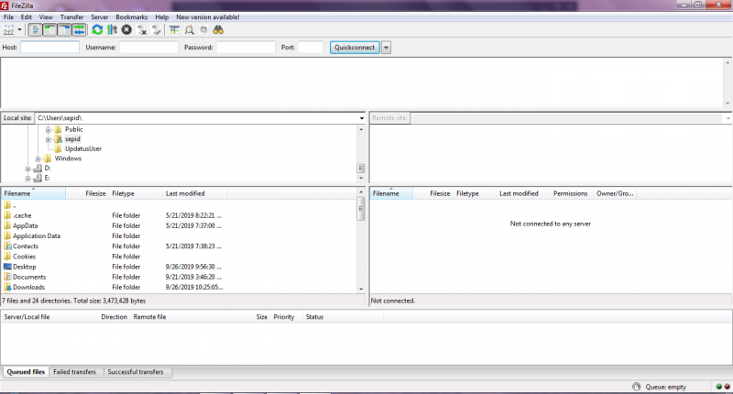The width and height of the screenshot is (733, 394).
Task: Click the Cancel current operation icon
Action: 127,30
